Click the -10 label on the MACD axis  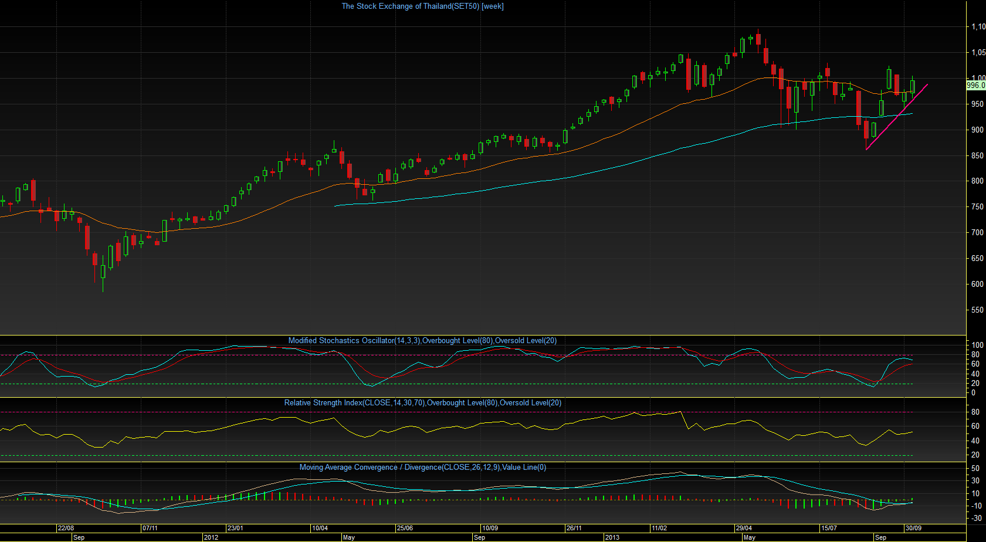tap(976, 506)
